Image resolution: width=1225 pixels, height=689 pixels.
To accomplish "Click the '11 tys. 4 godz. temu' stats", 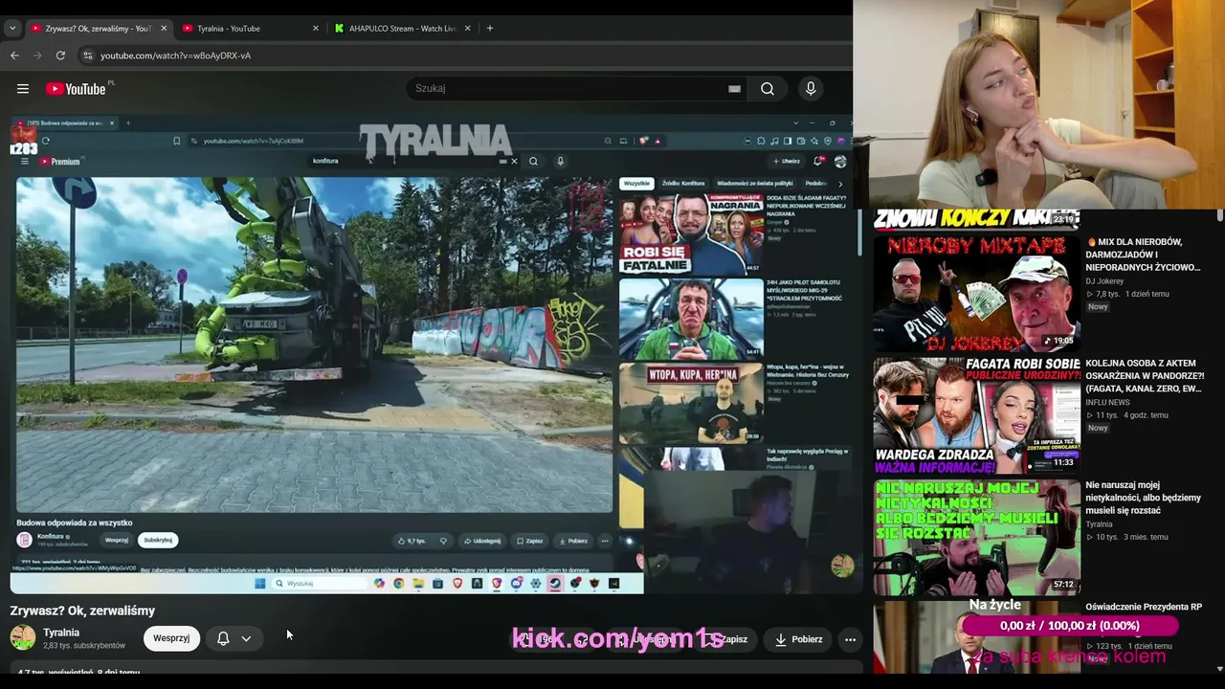I will pos(1127,415).
